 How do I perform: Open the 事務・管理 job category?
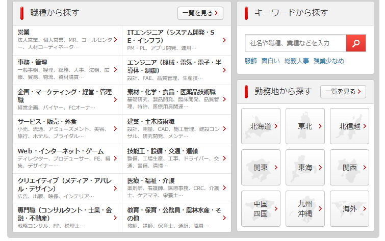tap(67, 70)
